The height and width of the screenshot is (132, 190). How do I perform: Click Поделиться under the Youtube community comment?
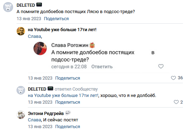68,78
